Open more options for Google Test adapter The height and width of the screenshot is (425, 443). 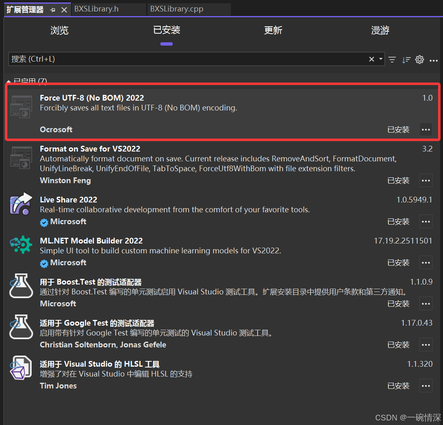coord(426,345)
